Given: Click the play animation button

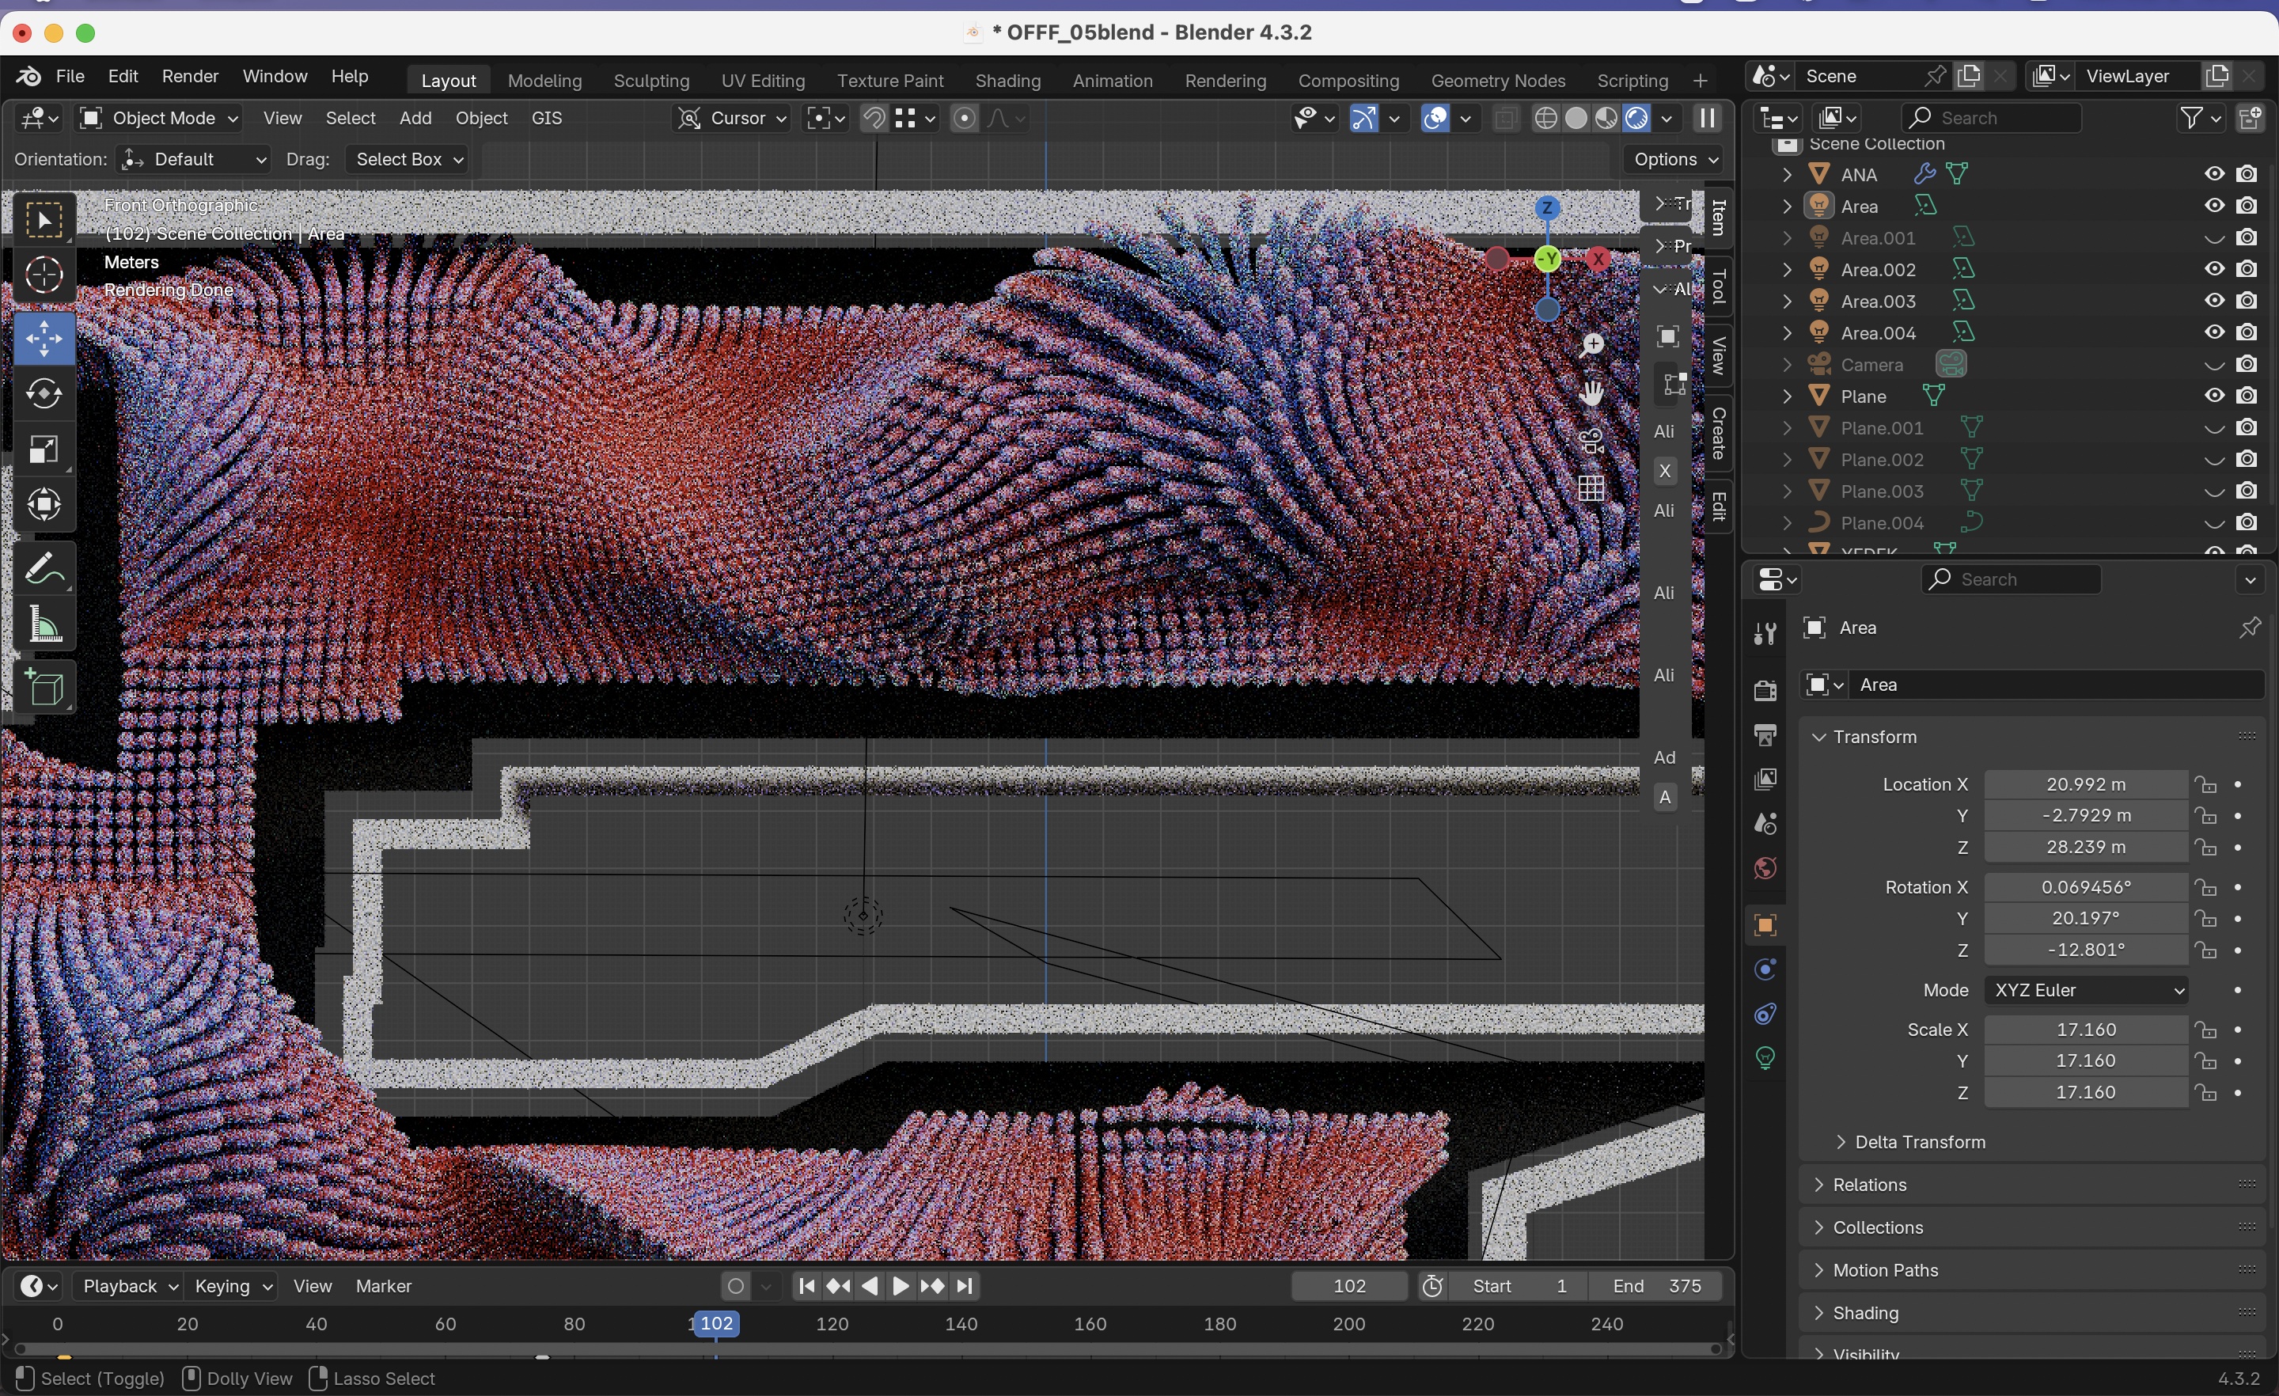Looking at the screenshot, I should [900, 1286].
